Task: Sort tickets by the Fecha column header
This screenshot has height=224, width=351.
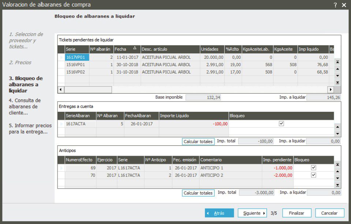Action: point(127,49)
